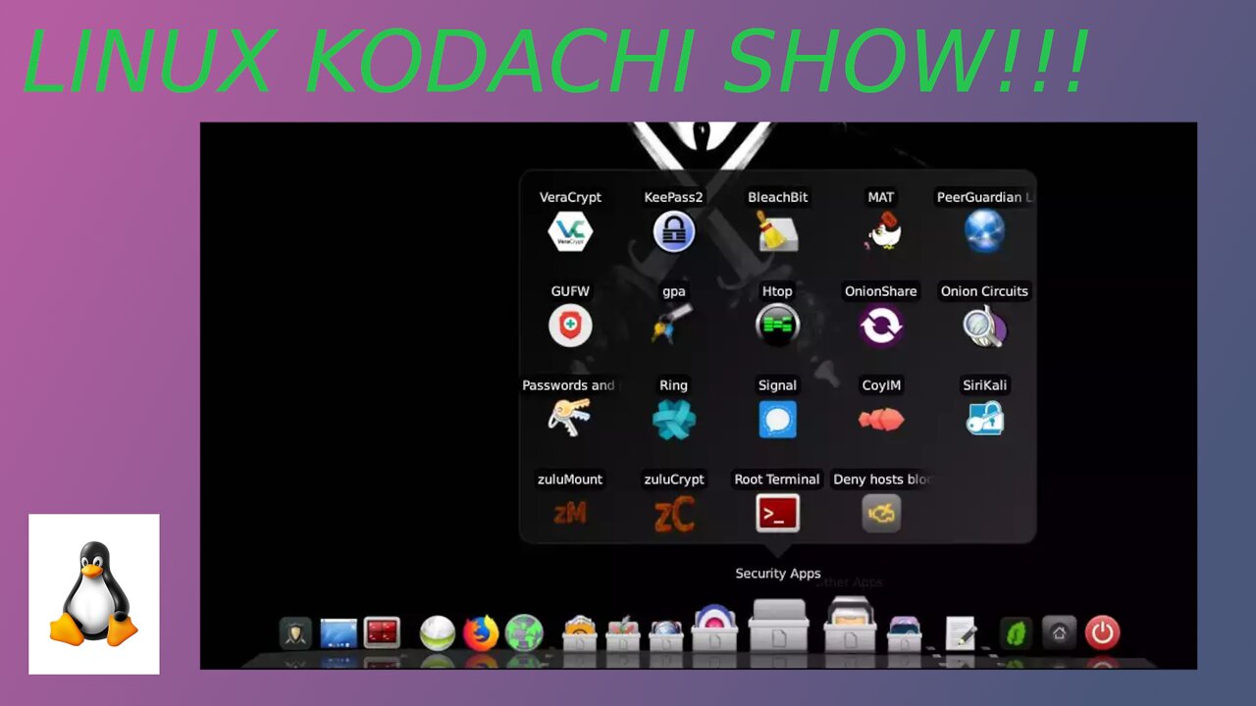Launch CoyIM chat icon
1256x706 pixels.
point(881,420)
